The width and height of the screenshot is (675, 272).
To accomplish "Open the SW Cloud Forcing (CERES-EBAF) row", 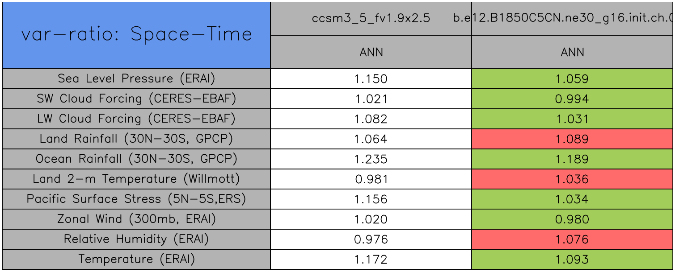I will tap(136, 99).
